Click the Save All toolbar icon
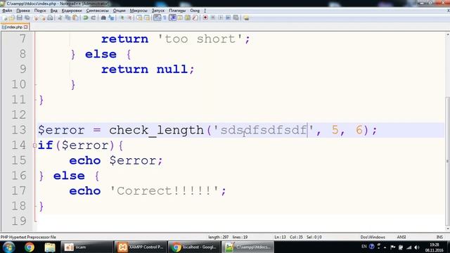This screenshot has width=450, height=253. (27, 18)
